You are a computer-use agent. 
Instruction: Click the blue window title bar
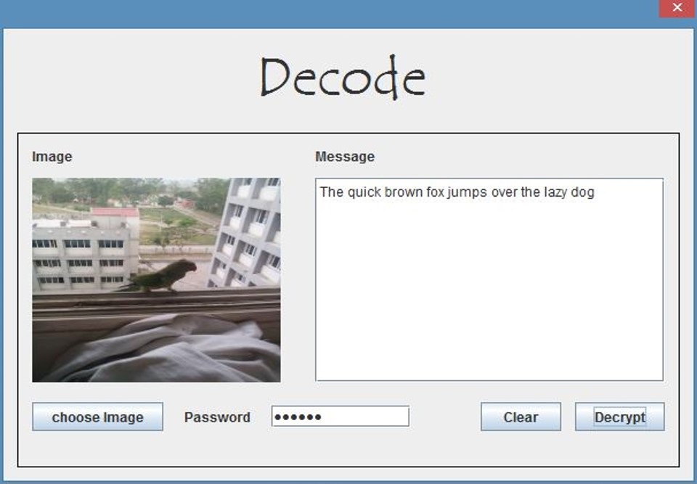329,13
